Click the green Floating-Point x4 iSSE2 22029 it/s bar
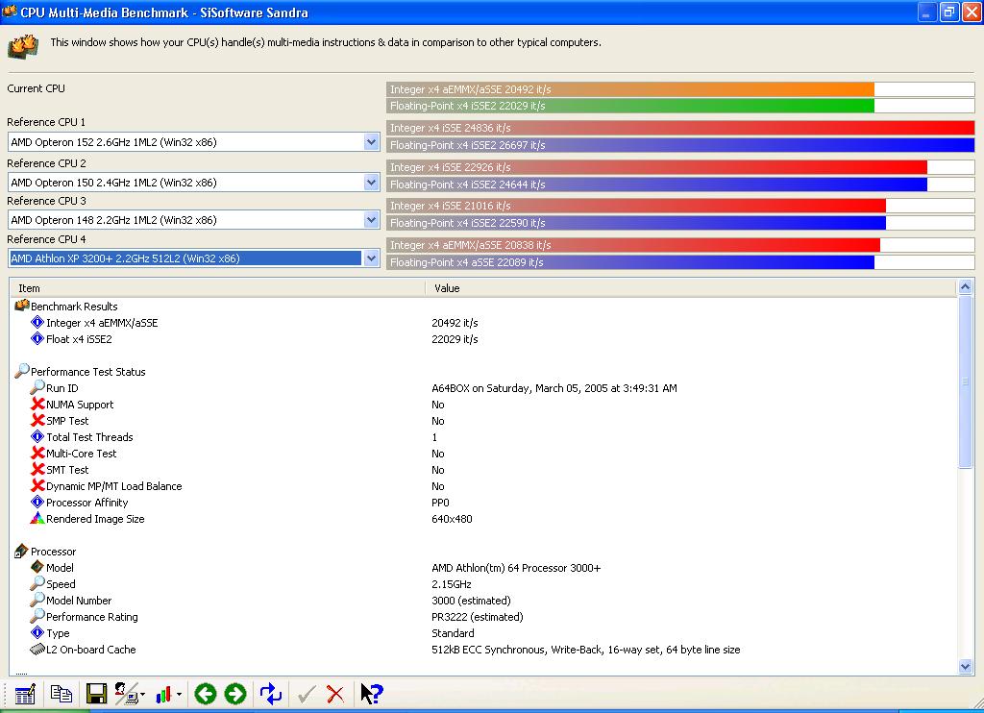 click(x=630, y=106)
